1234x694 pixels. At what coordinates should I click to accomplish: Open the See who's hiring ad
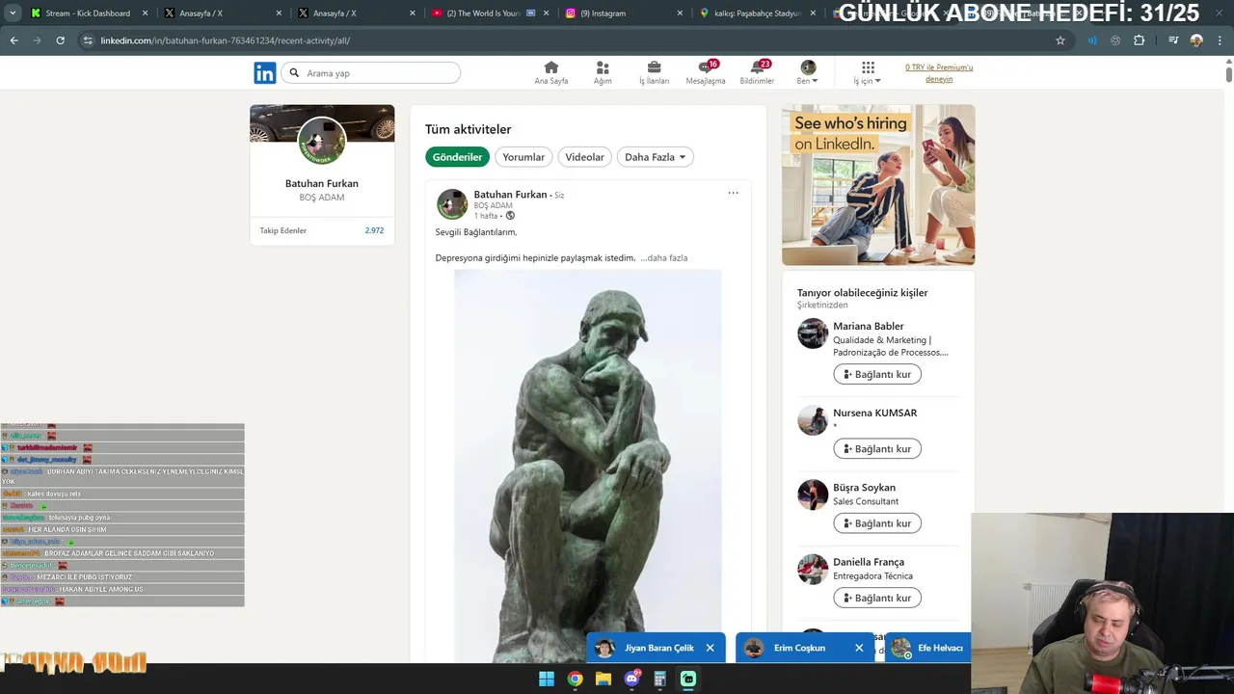[878, 185]
